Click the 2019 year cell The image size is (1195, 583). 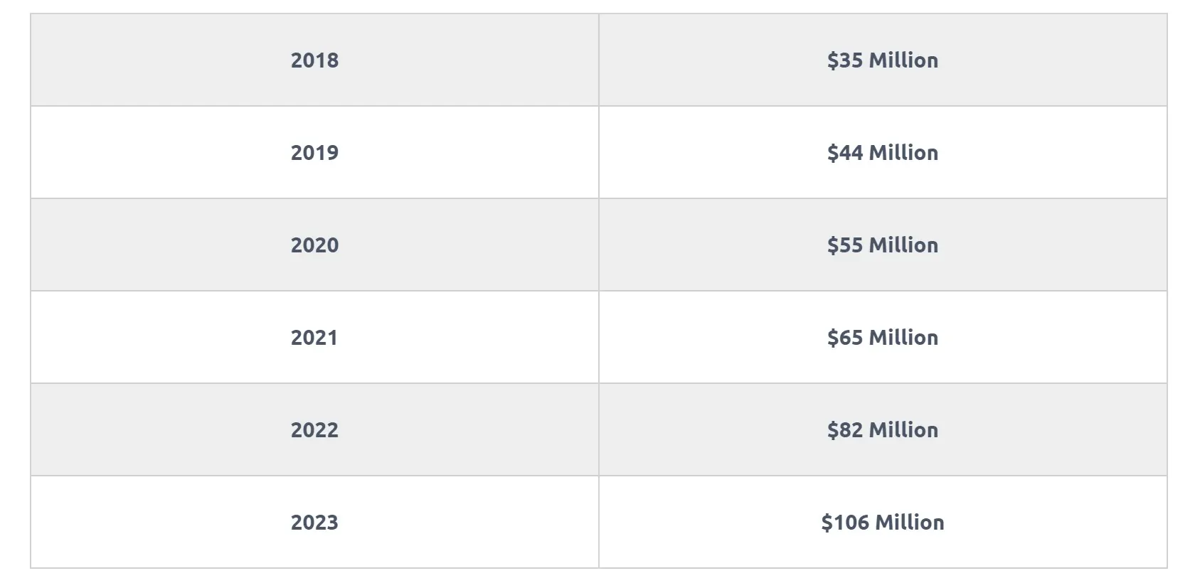[x=314, y=152]
